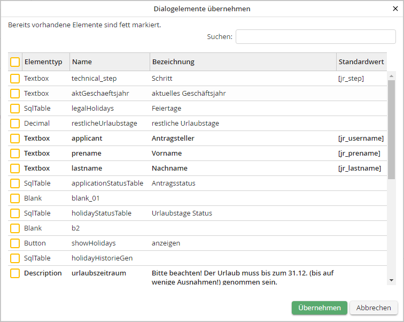Screen dimensions: 404x322
Task: Tick the lastname row checkbox
Action: tap(15, 168)
